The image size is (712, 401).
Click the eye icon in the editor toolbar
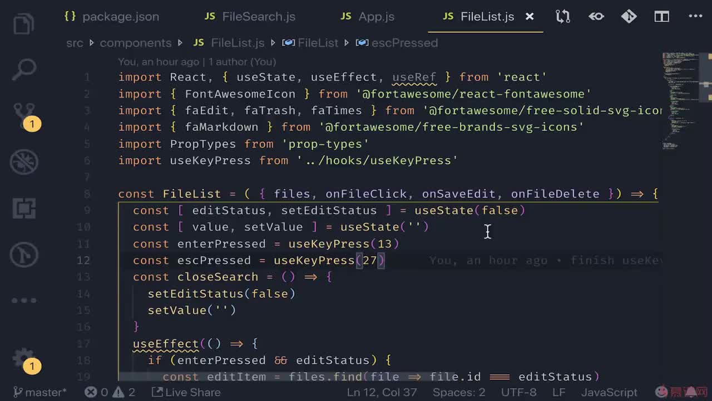pos(596,17)
